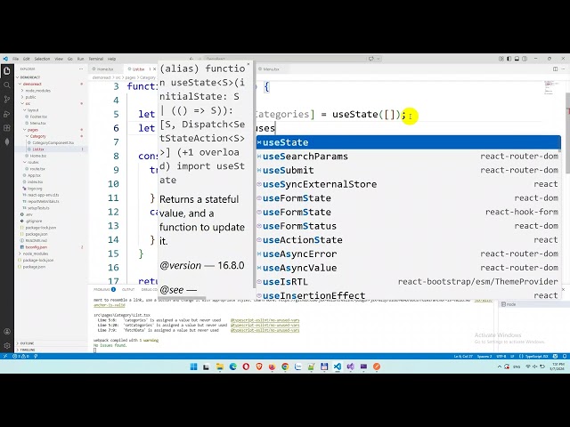Close the List.tsx editor tab
Viewport: 570px width, 427px height.
154,69
